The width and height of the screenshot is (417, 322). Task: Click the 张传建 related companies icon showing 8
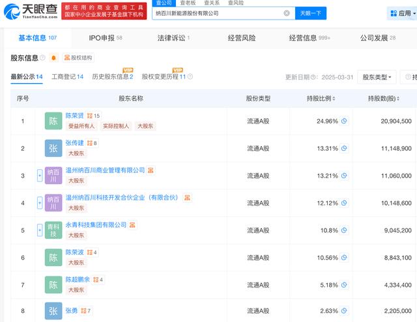(92, 143)
